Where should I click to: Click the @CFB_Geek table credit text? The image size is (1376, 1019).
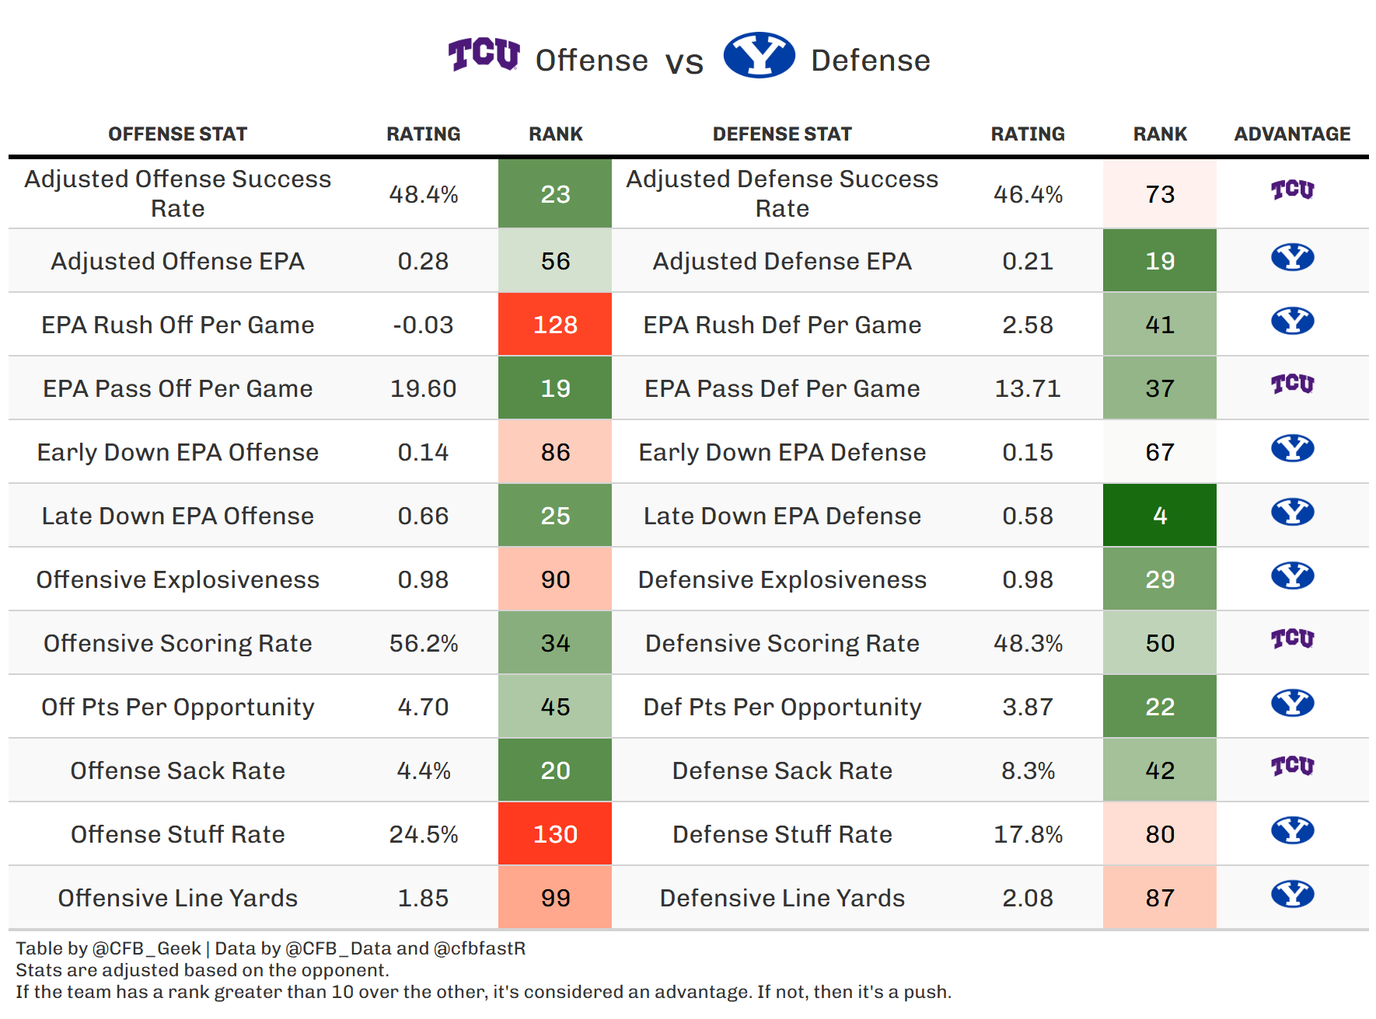click(147, 948)
